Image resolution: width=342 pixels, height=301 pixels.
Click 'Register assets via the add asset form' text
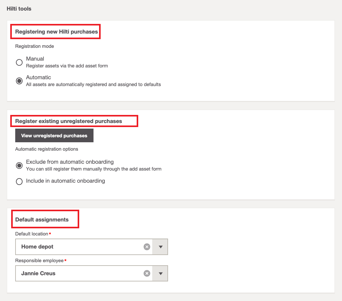[x=67, y=66]
